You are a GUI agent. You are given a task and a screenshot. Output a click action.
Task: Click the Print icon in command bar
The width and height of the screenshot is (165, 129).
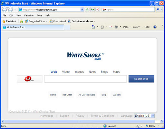(x=116, y=27)
